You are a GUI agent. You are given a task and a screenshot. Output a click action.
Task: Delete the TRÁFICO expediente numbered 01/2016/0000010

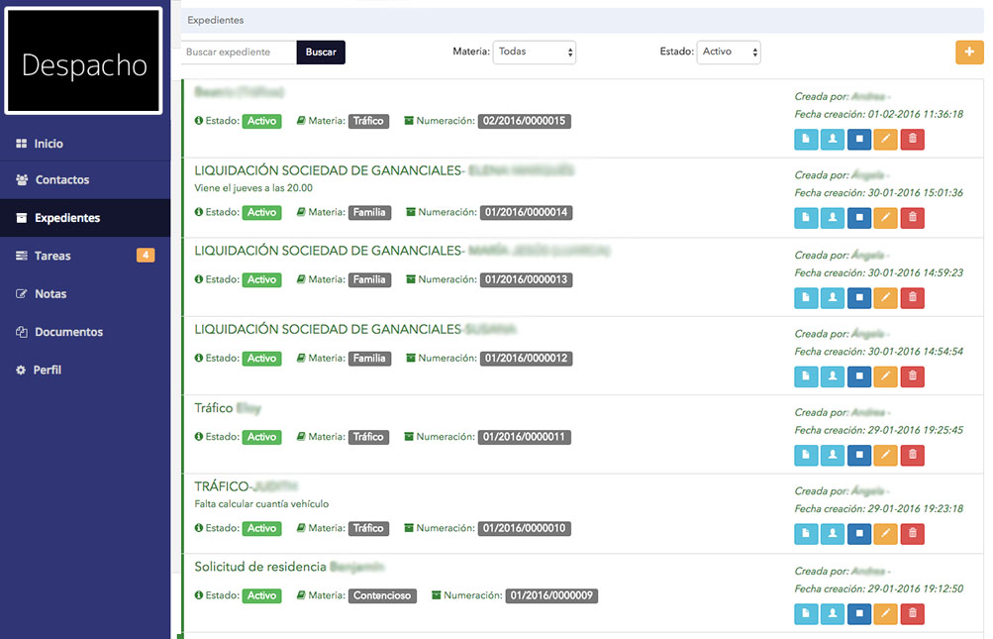pyautogui.click(x=913, y=534)
